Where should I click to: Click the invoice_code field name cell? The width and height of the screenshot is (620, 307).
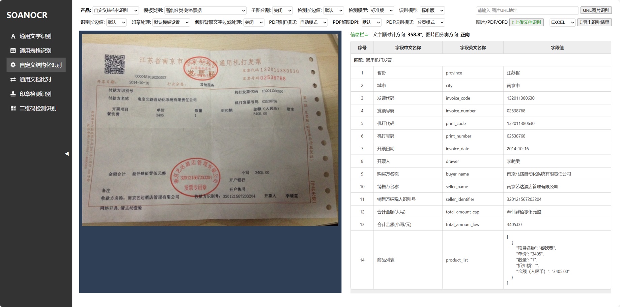click(473, 98)
